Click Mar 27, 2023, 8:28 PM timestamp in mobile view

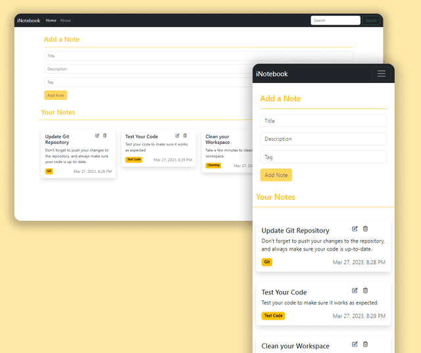tap(359, 262)
